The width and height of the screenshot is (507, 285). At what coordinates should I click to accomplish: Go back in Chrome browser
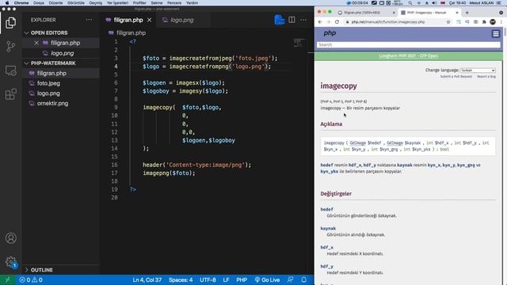[320, 22]
